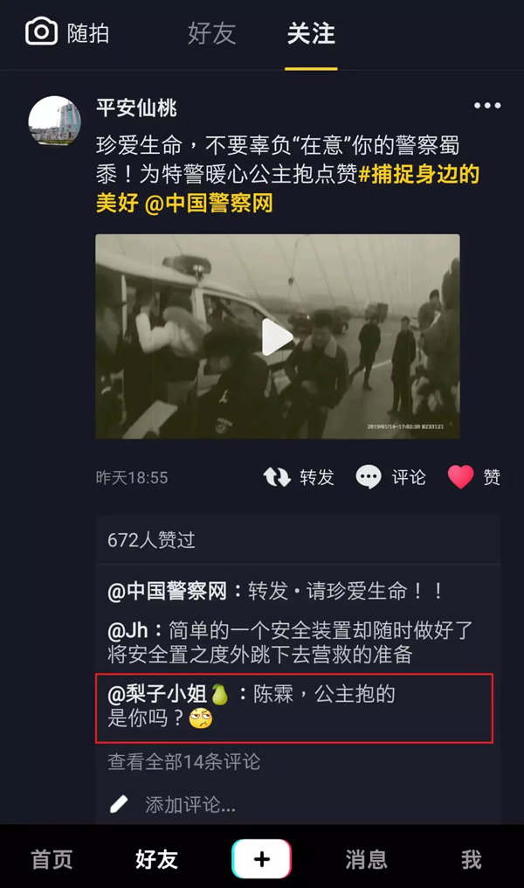Viewport: 524px width, 888px height.
Task: Open commenter @梨子小姐 profile
Action: click(168, 694)
